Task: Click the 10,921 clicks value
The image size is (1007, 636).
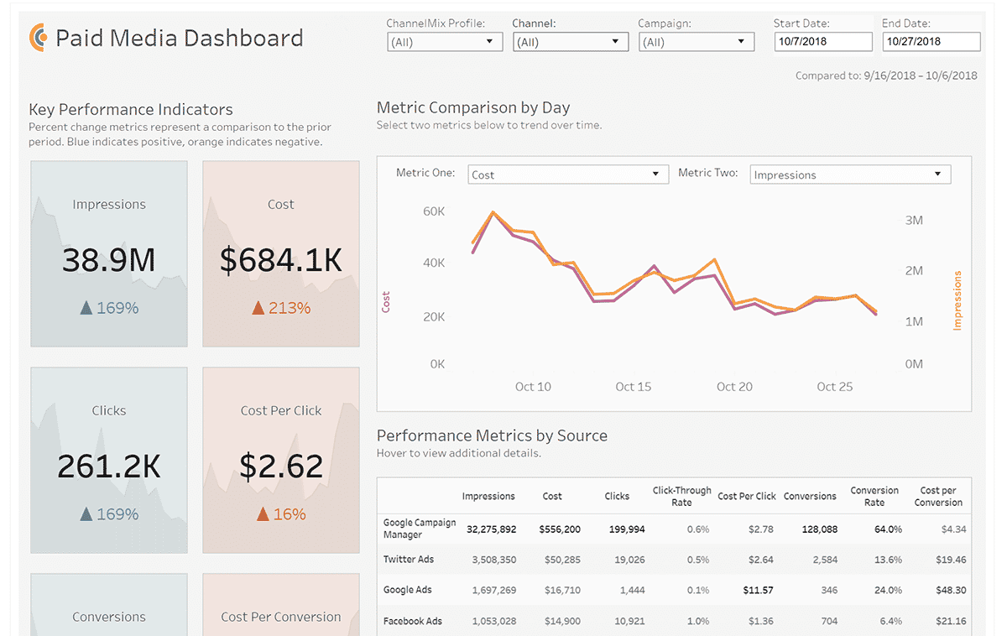Action: pyautogui.click(x=629, y=622)
